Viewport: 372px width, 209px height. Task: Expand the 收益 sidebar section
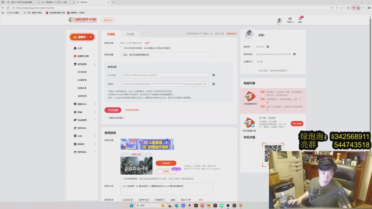pos(95,112)
